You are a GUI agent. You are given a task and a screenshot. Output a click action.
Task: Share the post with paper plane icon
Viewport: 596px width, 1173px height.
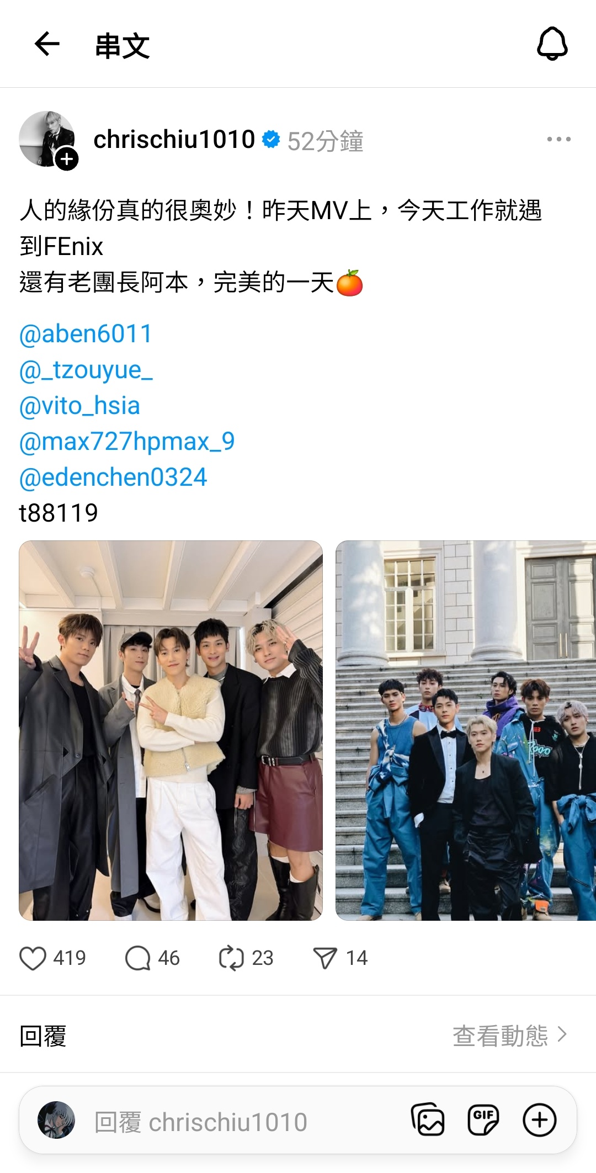325,958
